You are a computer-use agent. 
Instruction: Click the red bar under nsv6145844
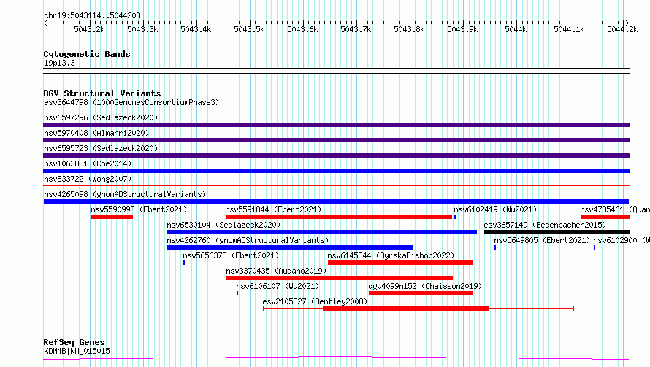tap(400, 263)
